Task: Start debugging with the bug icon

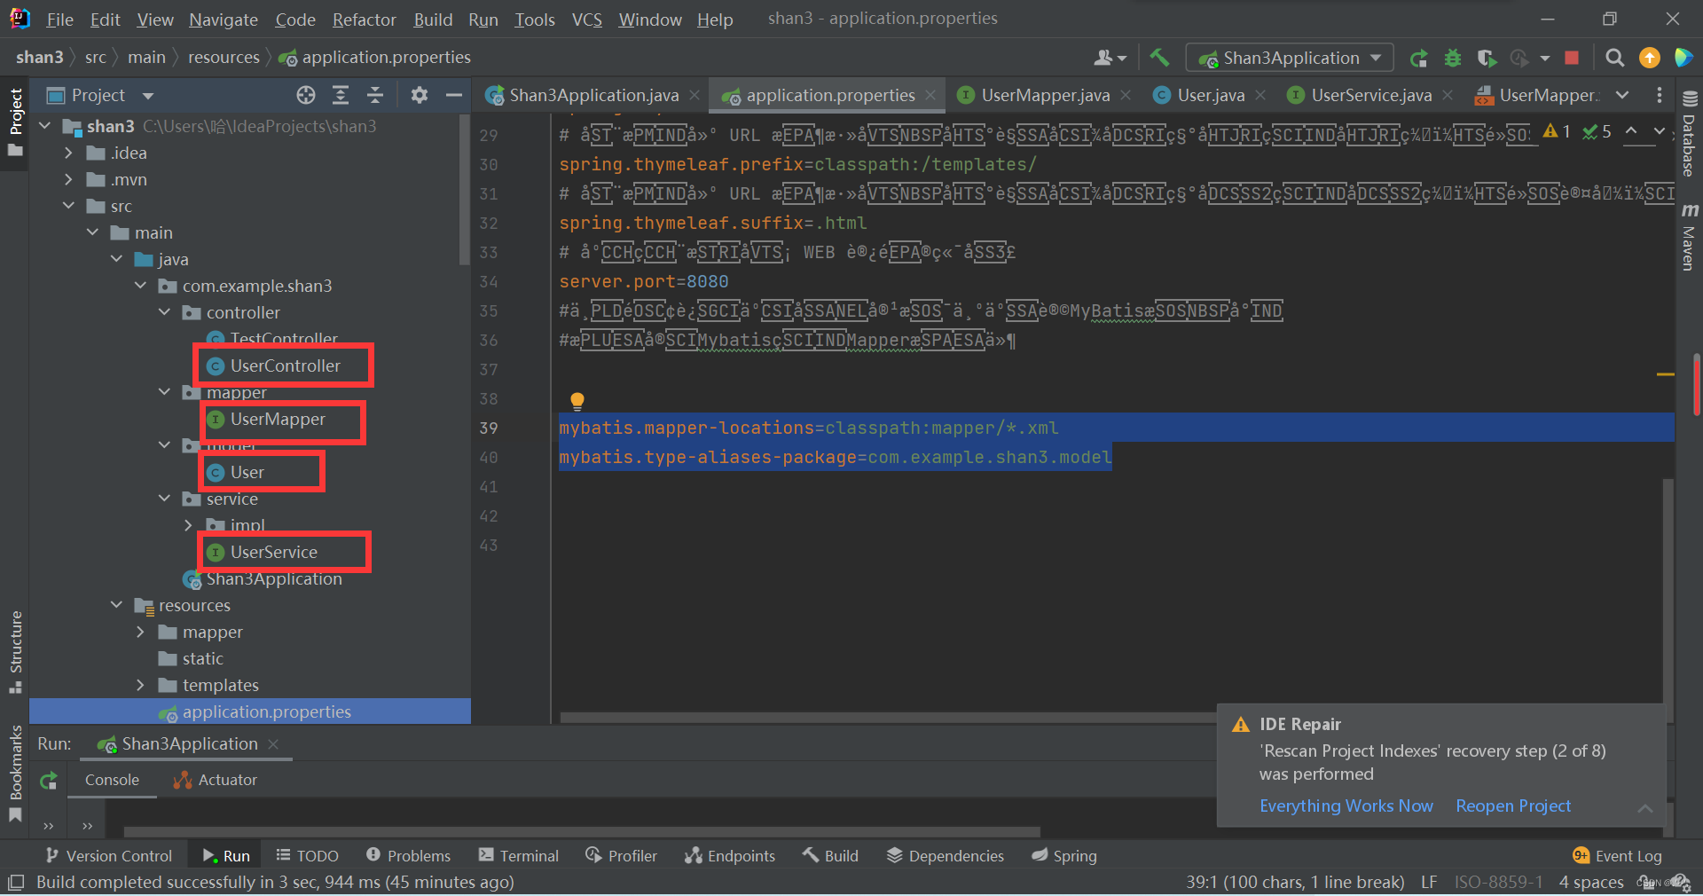Action: [1453, 58]
